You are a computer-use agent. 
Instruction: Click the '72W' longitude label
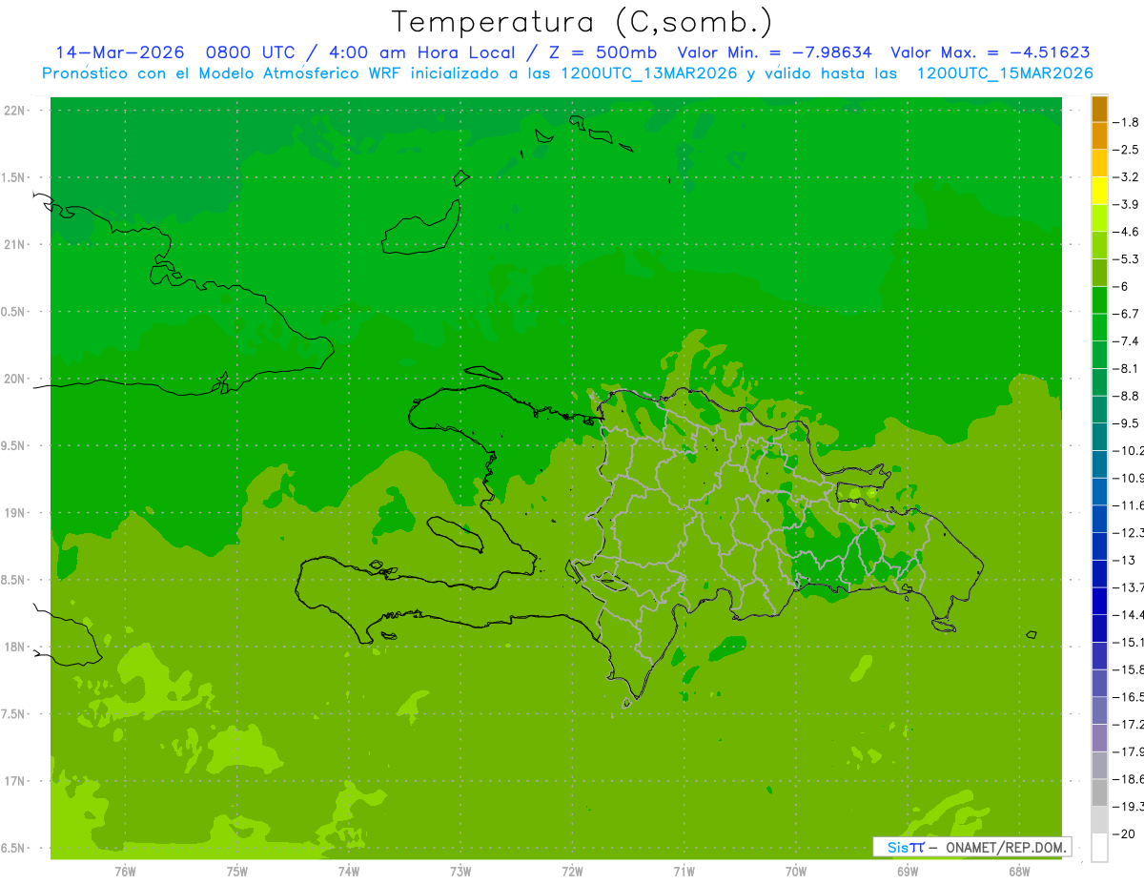pyautogui.click(x=572, y=871)
